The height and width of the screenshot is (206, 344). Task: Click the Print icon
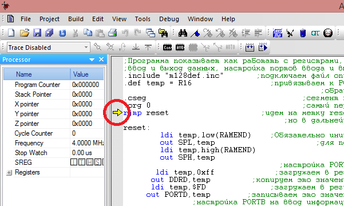[x=113, y=33]
